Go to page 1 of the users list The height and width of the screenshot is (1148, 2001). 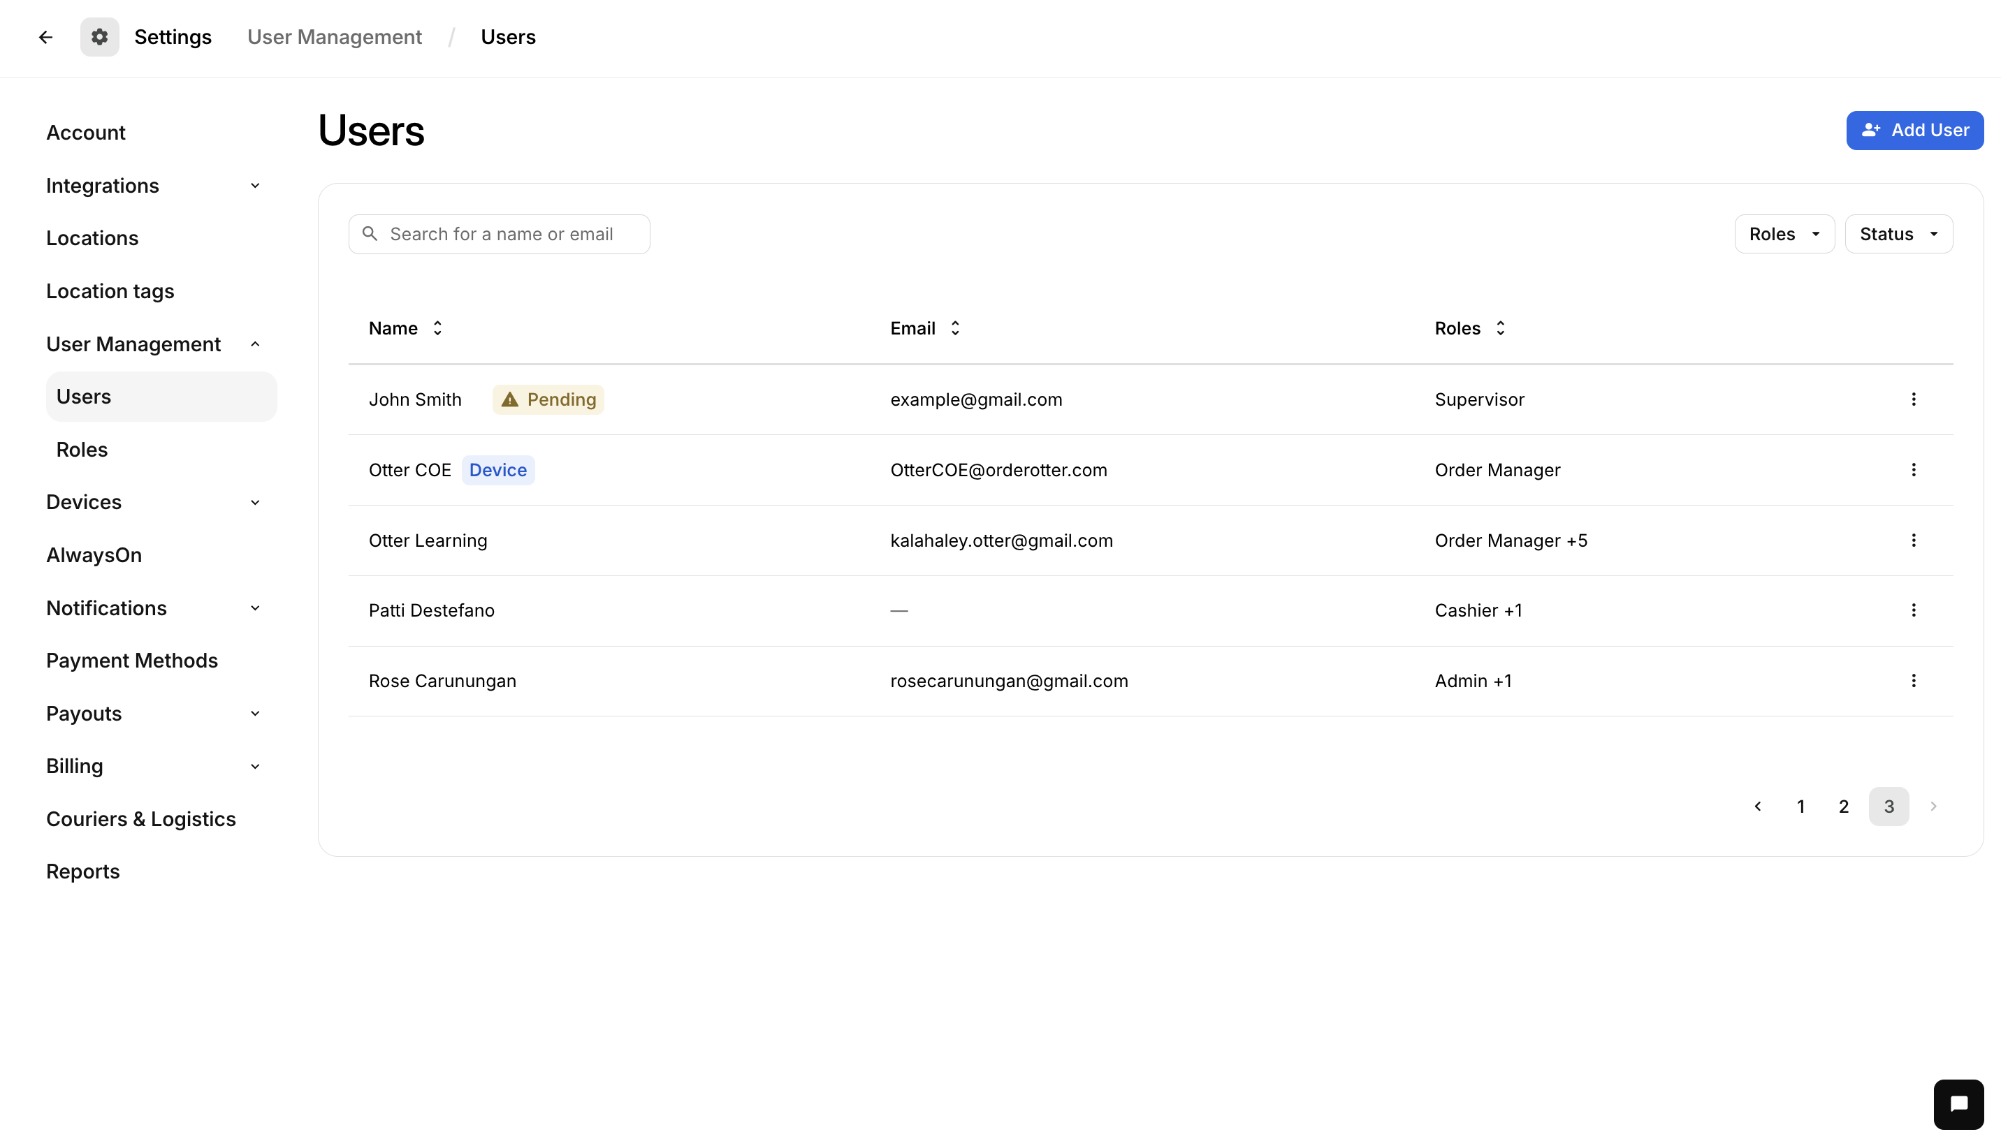coord(1800,806)
